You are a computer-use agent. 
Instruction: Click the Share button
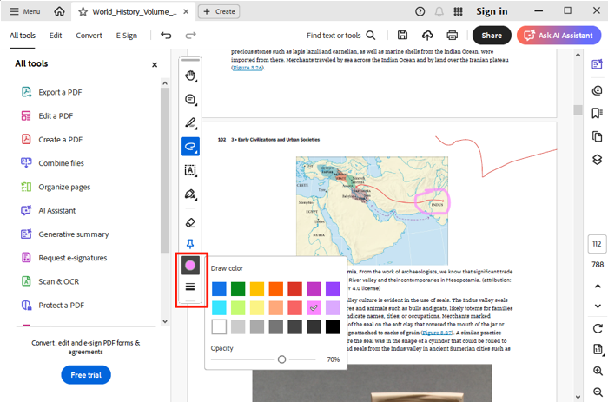click(492, 36)
